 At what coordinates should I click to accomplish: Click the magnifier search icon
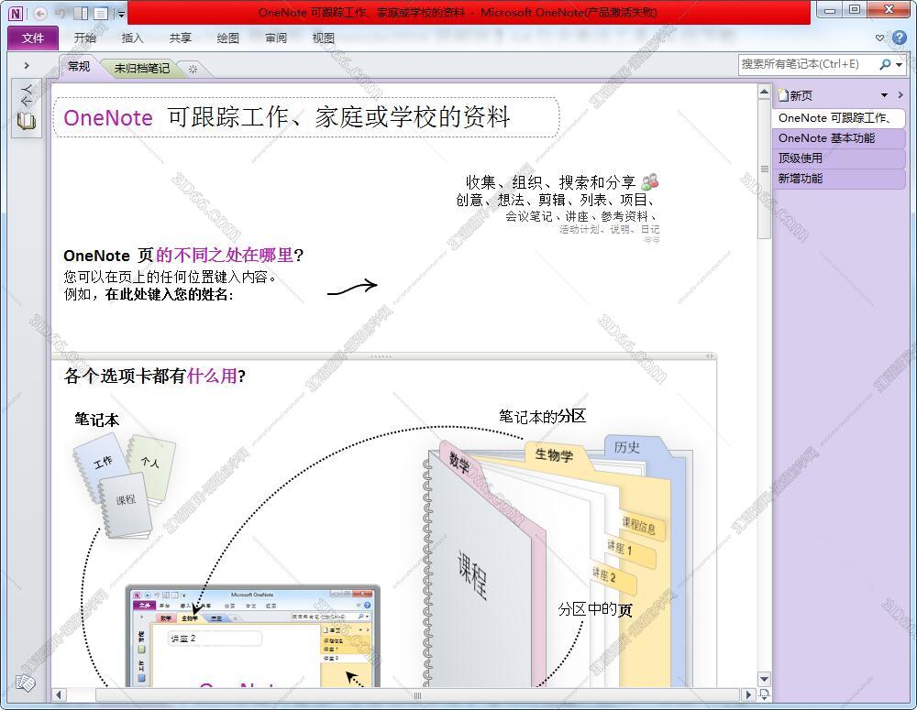[886, 64]
